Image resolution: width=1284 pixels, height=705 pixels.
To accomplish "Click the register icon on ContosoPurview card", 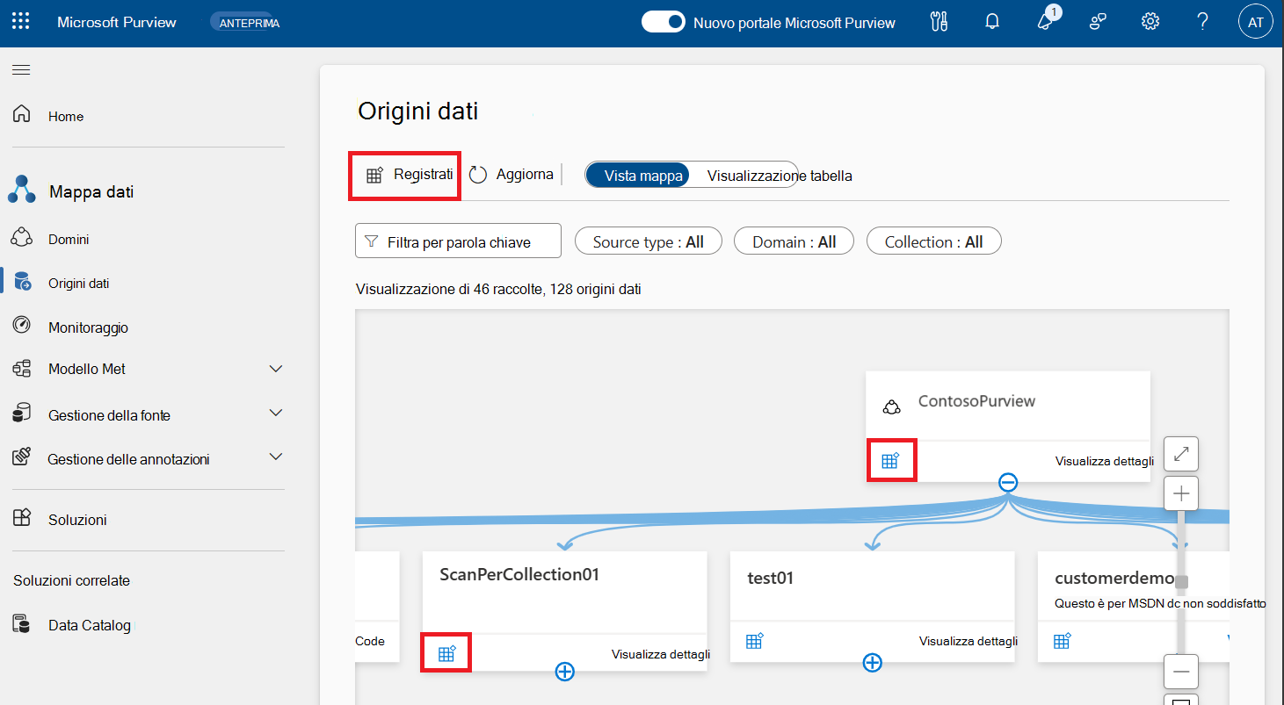I will (x=891, y=460).
